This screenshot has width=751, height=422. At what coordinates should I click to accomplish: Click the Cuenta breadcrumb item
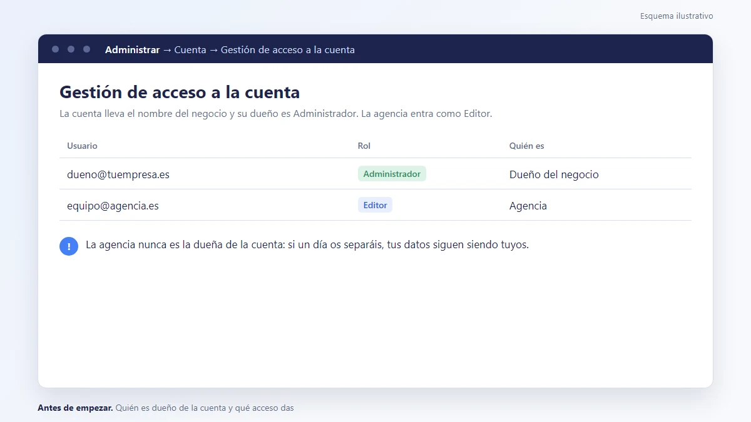(190, 49)
